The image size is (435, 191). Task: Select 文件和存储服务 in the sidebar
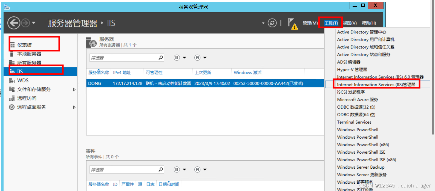(41, 89)
